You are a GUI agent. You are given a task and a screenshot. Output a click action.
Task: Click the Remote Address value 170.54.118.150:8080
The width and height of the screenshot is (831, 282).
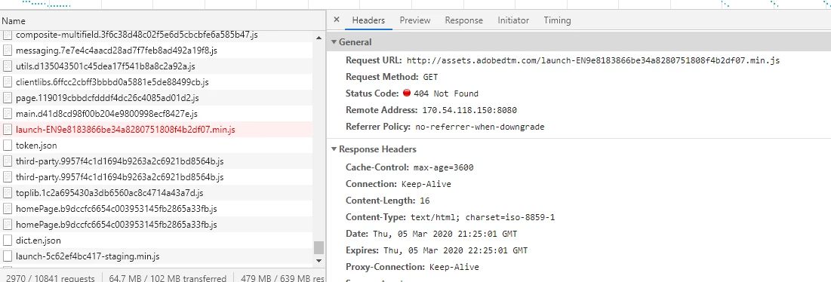pyautogui.click(x=469, y=110)
